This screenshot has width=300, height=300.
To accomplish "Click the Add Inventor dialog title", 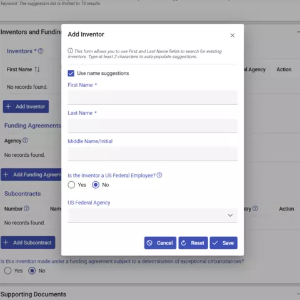I will [x=86, y=34].
